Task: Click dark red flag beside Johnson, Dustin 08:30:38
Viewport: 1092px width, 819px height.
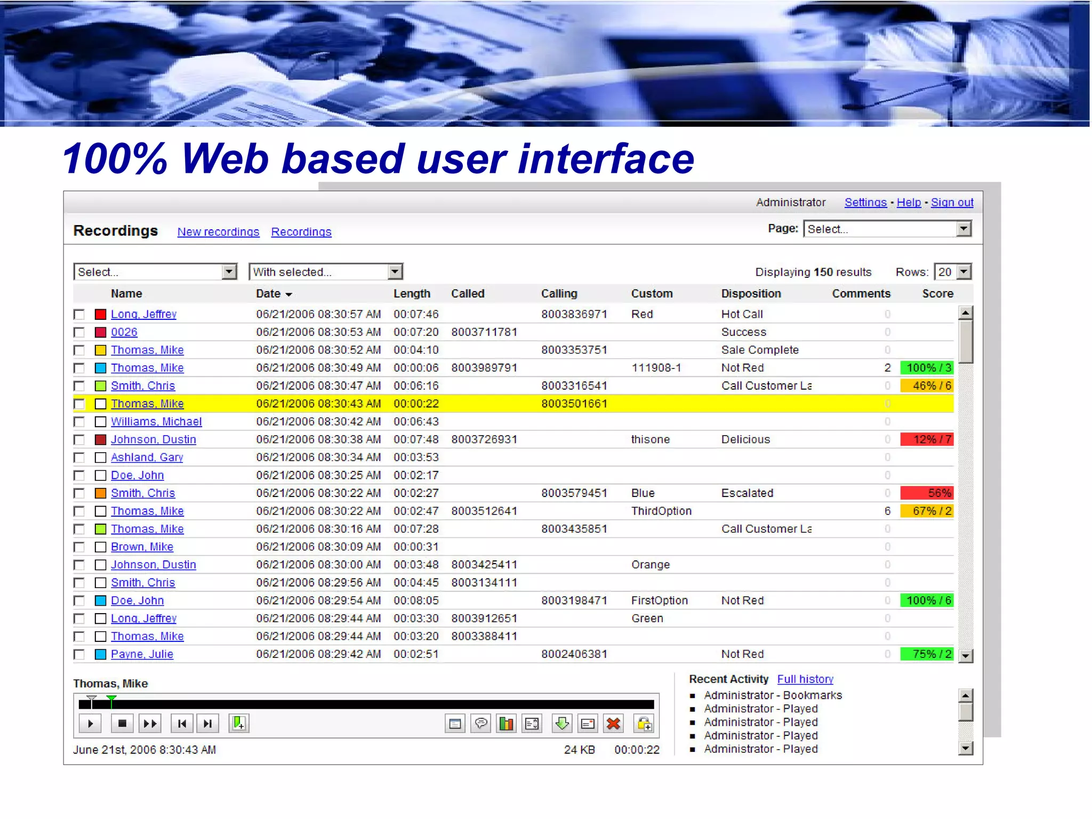Action: [x=100, y=440]
